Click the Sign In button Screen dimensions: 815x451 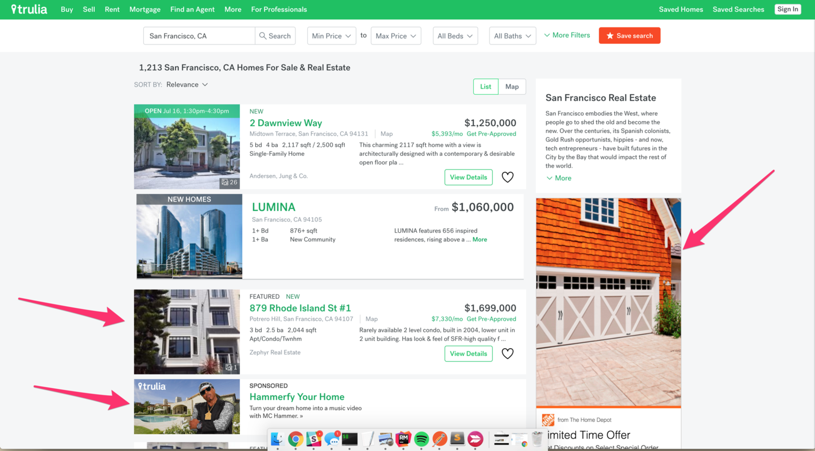click(788, 9)
